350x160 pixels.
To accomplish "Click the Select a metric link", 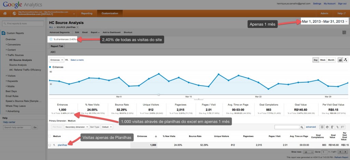I will pos(77,60).
